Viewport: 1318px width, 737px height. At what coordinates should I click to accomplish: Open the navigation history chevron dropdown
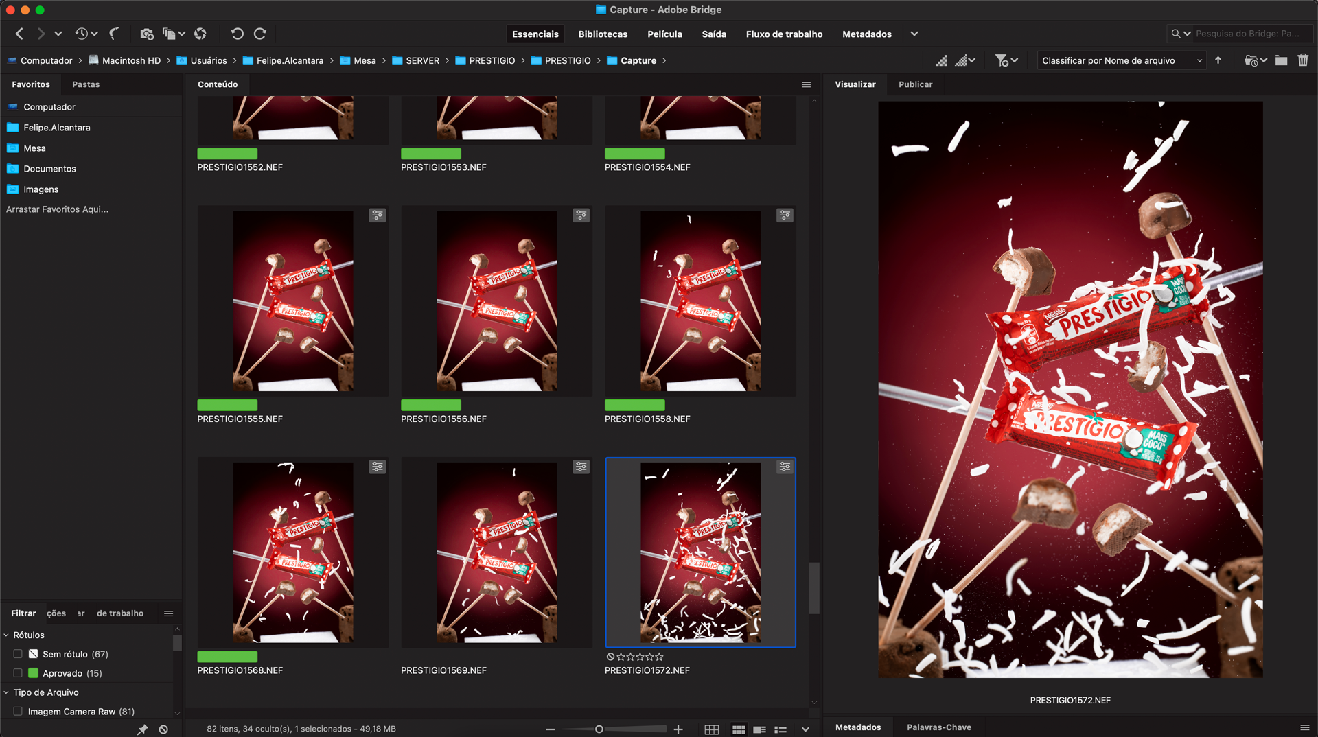(58, 34)
